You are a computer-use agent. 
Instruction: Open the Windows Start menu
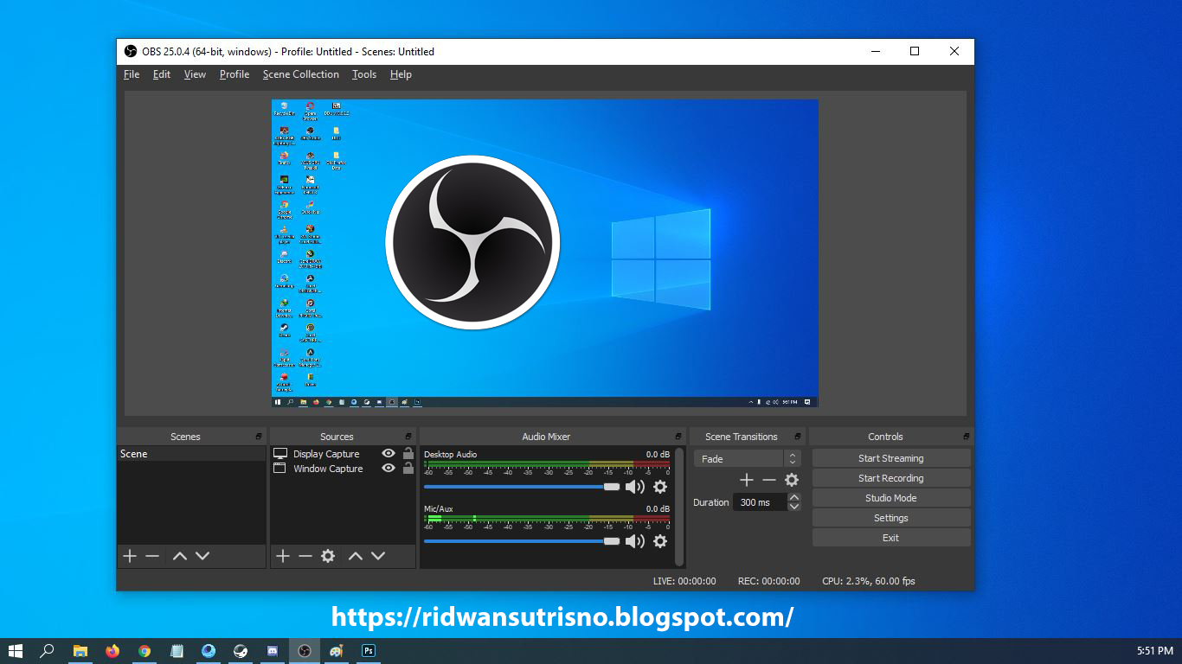16,651
